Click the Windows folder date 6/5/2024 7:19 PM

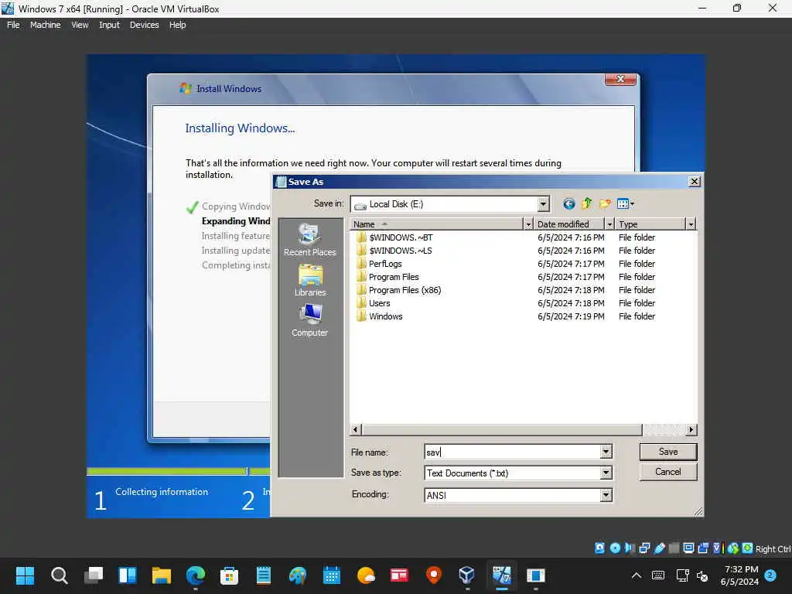571,316
